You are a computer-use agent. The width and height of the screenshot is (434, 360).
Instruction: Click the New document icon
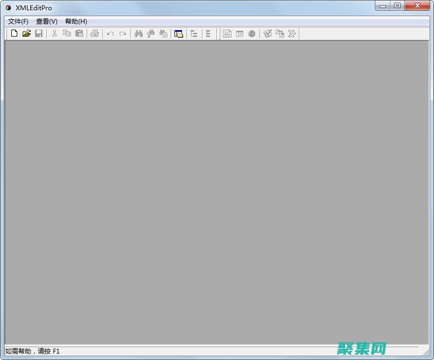[x=15, y=33]
